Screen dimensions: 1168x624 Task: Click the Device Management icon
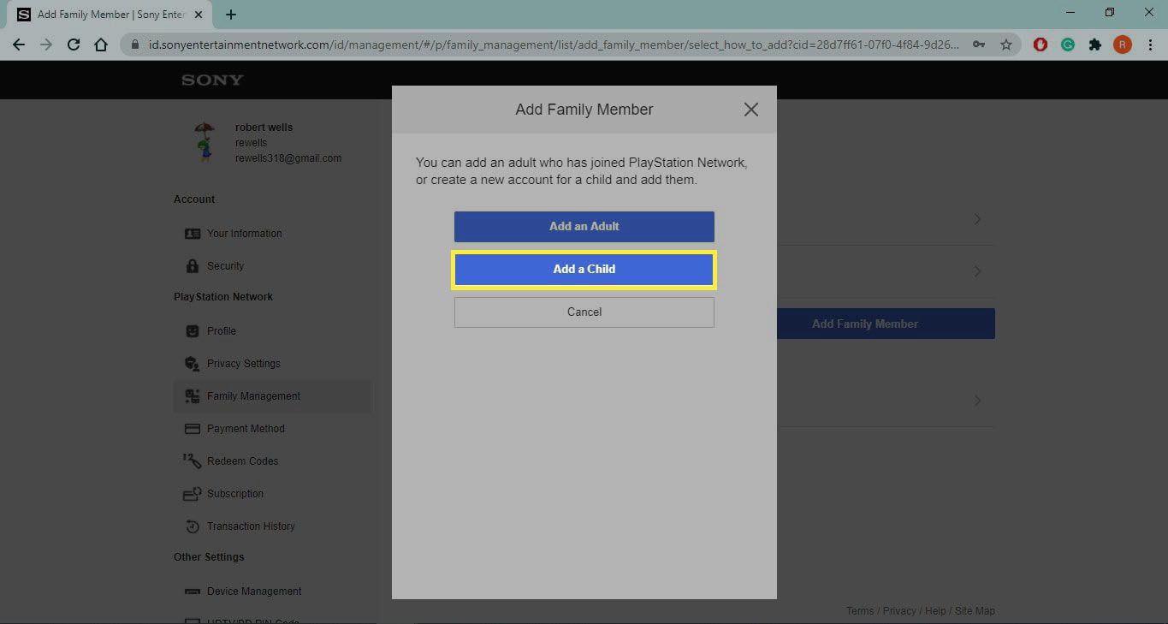(x=193, y=591)
